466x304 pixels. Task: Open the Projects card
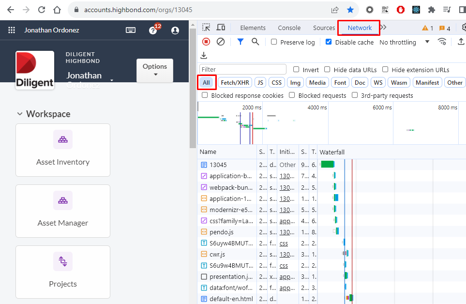point(63,272)
